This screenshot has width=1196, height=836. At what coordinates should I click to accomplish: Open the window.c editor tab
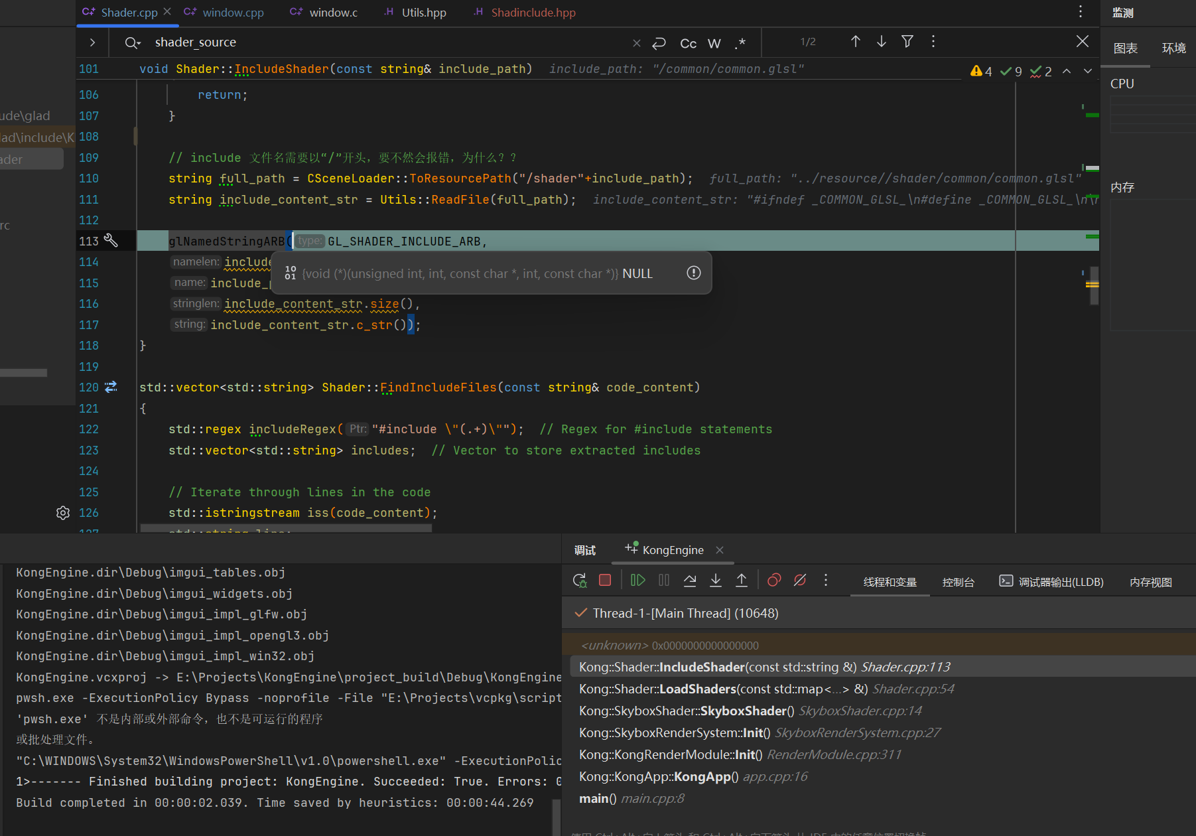click(324, 13)
